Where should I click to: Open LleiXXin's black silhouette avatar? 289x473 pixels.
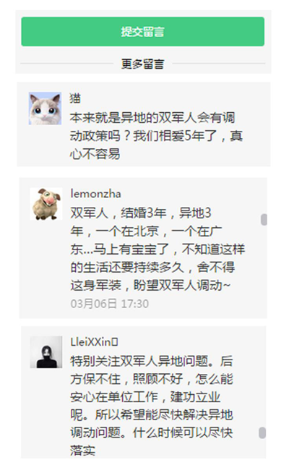coord(46,352)
